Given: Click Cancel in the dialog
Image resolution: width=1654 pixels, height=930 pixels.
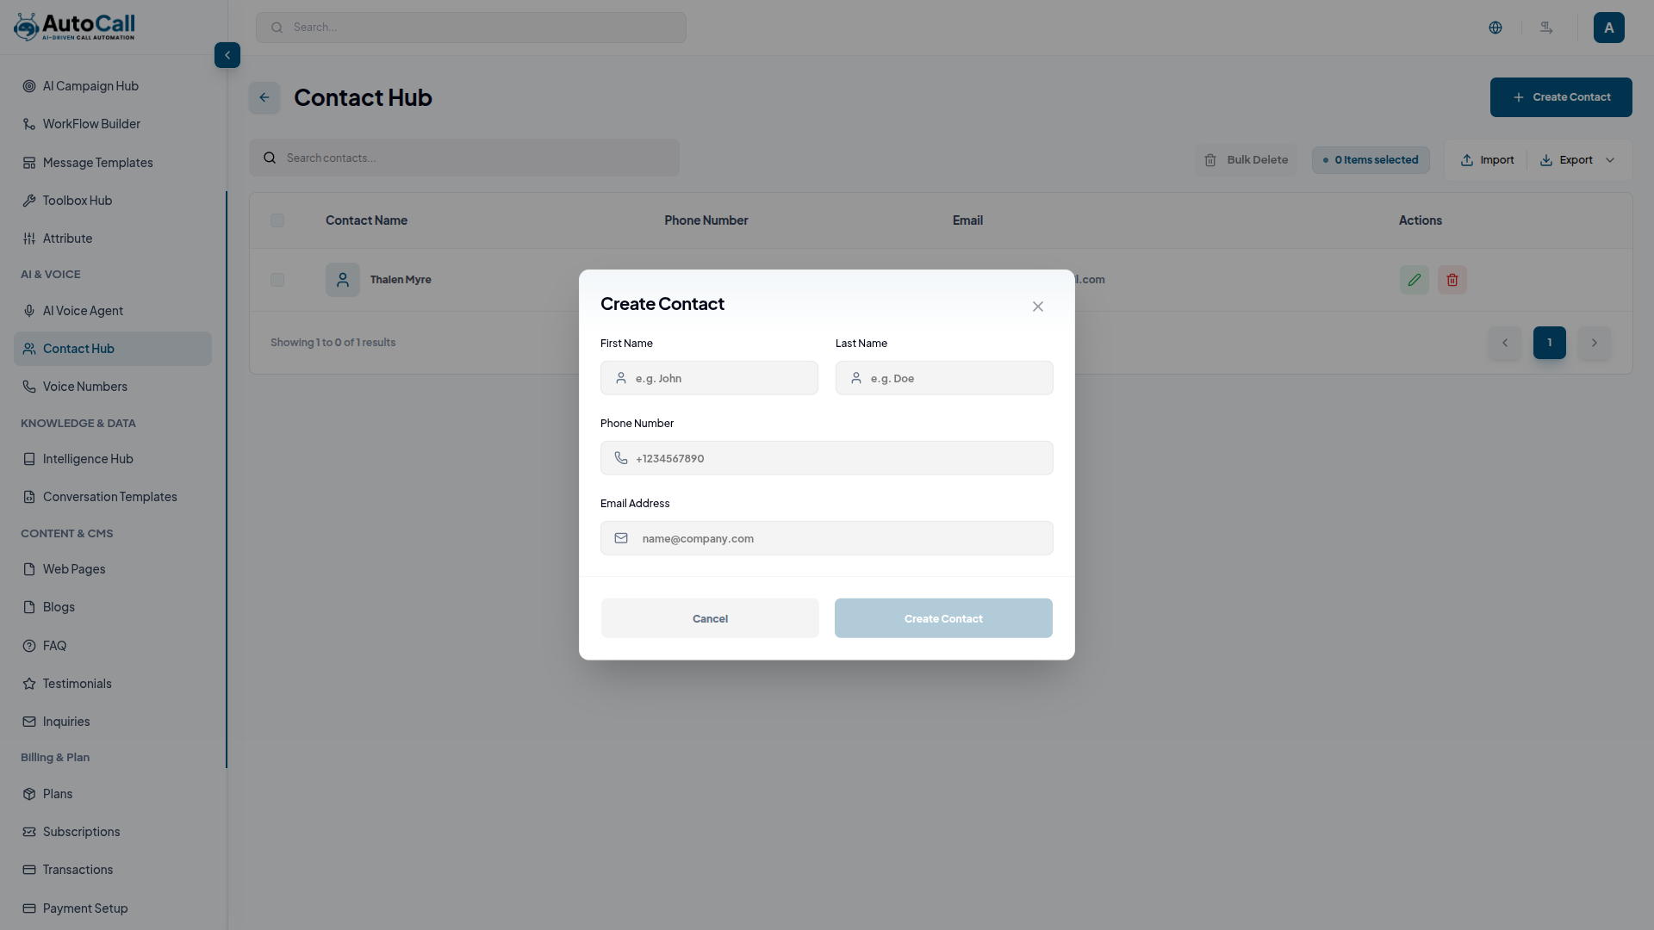Looking at the screenshot, I should pos(710,618).
